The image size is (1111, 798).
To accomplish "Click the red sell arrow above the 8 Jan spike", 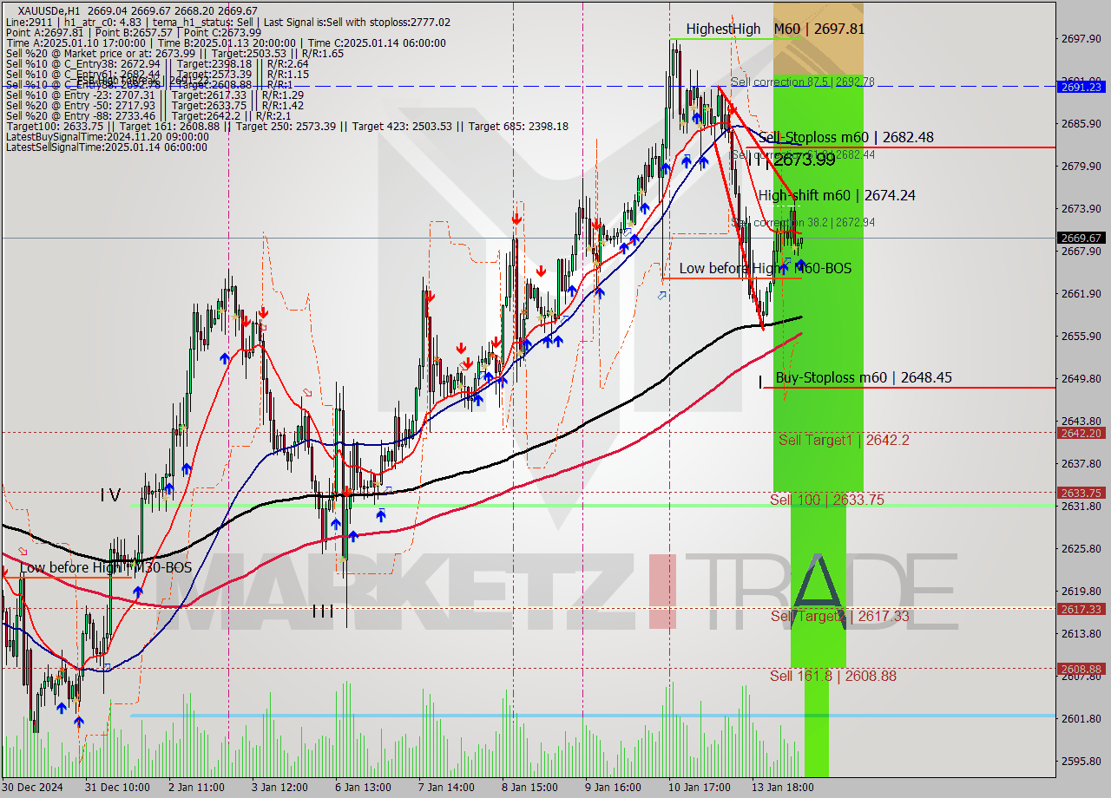I will pyautogui.click(x=516, y=219).
